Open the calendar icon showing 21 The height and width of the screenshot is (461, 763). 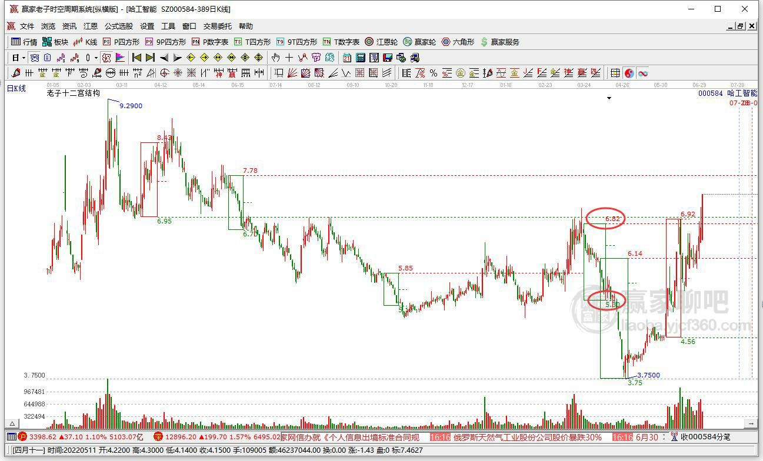tap(347, 58)
